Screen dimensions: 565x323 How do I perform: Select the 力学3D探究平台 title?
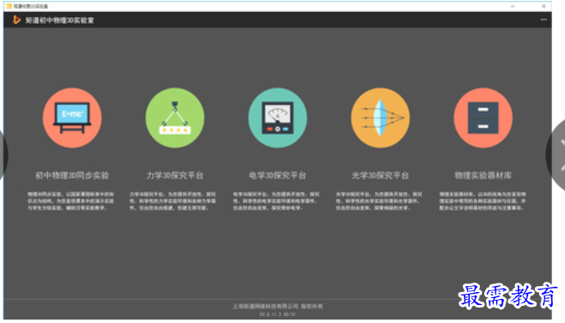tap(175, 175)
